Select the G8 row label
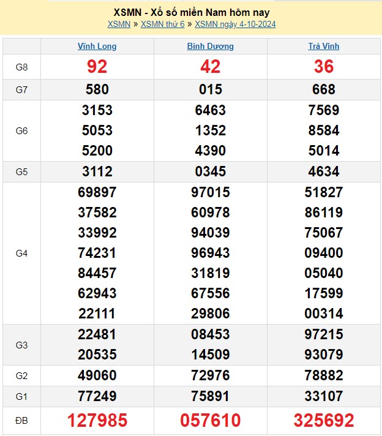Screen dimensions: 382x436 coord(21,67)
